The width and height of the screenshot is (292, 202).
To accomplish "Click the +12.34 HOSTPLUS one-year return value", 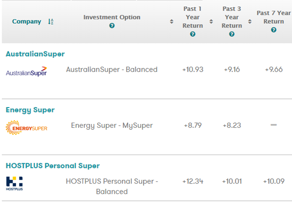I will (x=193, y=181).
